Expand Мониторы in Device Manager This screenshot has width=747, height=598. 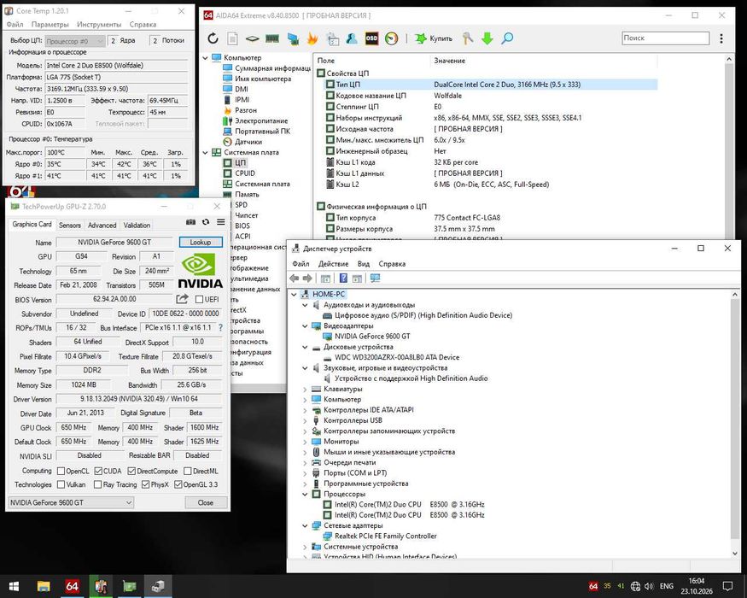click(x=305, y=442)
